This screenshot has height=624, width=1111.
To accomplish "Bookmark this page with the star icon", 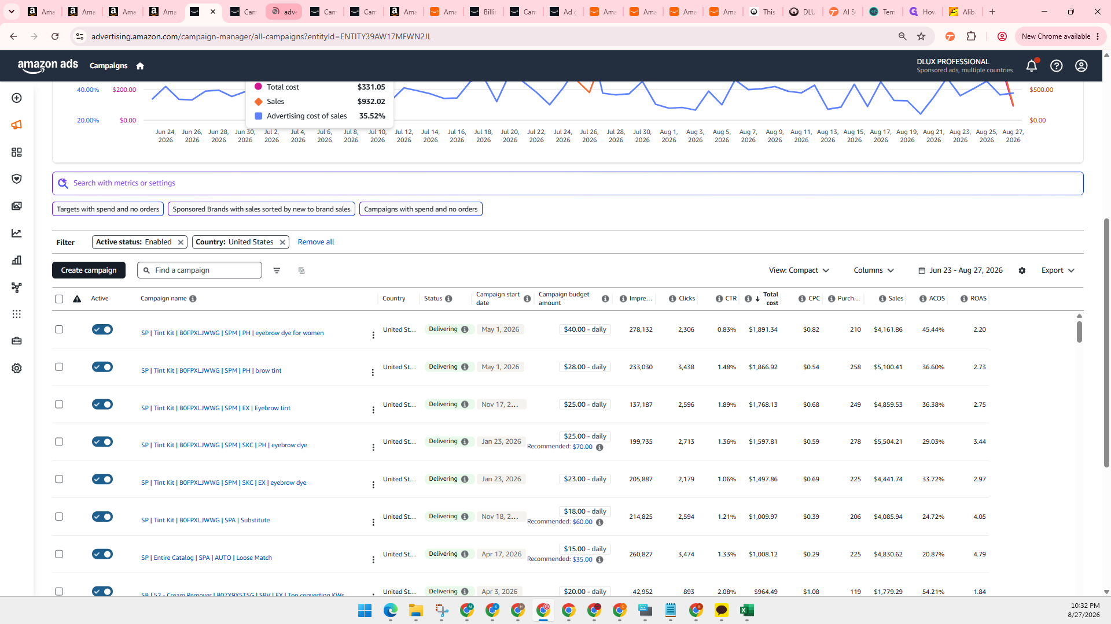I will pos(921,36).
